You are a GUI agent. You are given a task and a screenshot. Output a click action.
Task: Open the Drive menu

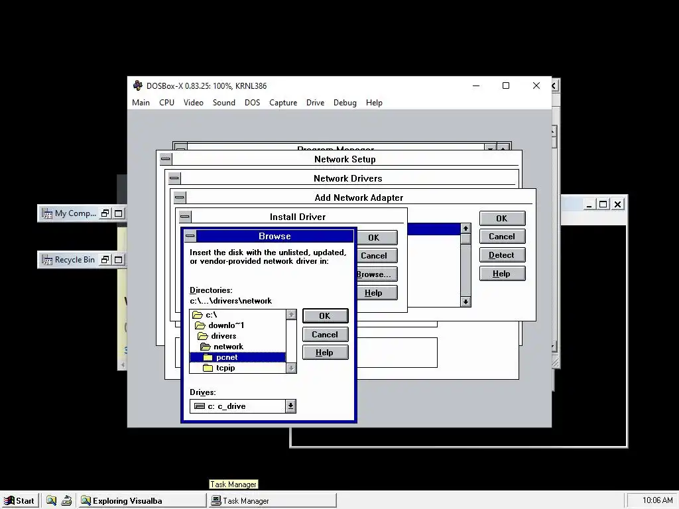(x=315, y=103)
